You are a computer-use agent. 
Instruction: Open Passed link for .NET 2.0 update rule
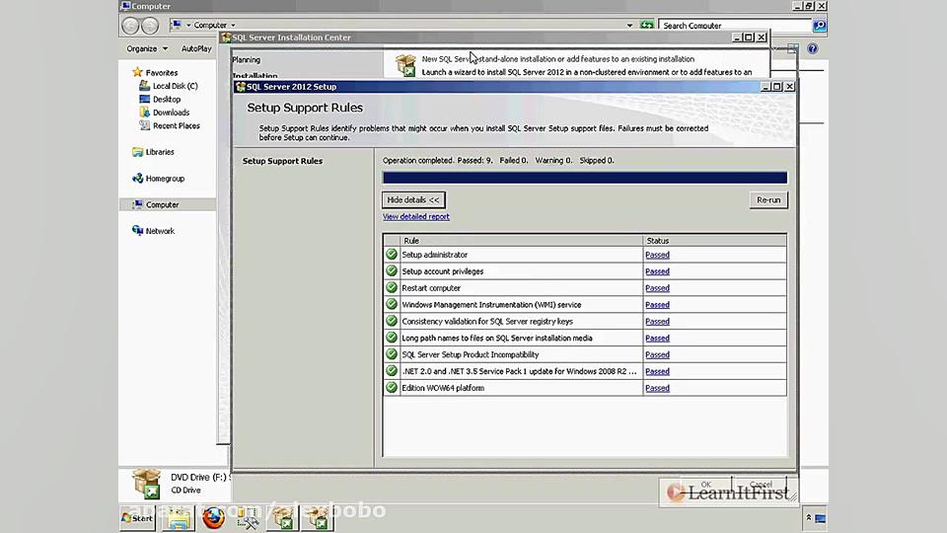[657, 372]
